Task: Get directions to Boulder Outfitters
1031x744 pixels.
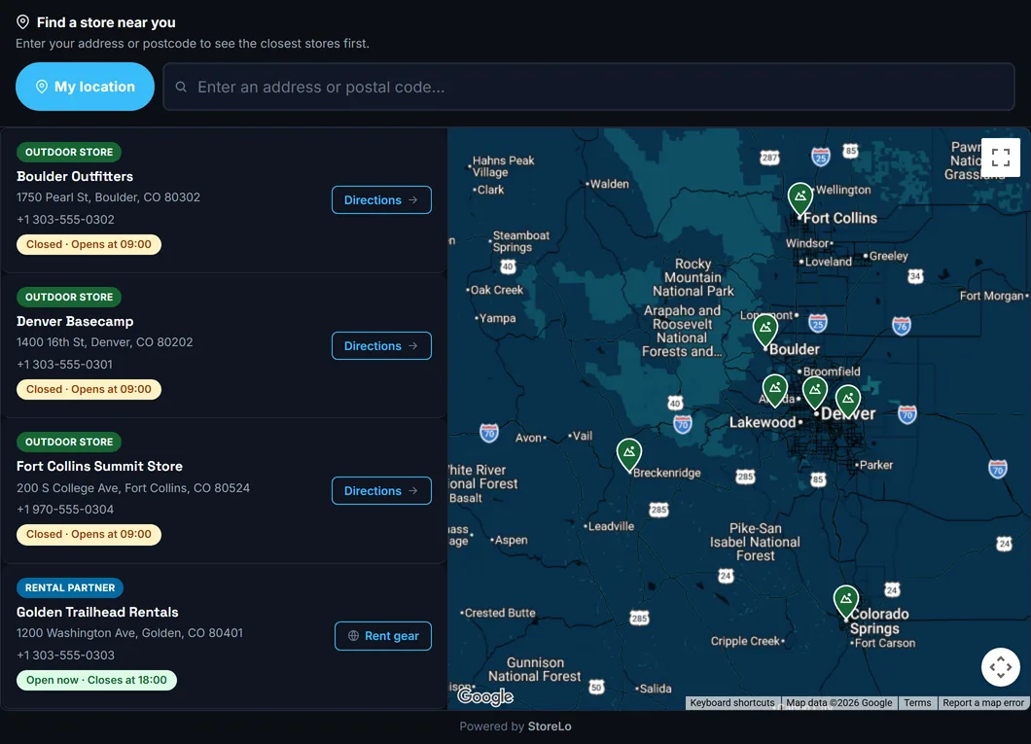Action: coord(381,199)
